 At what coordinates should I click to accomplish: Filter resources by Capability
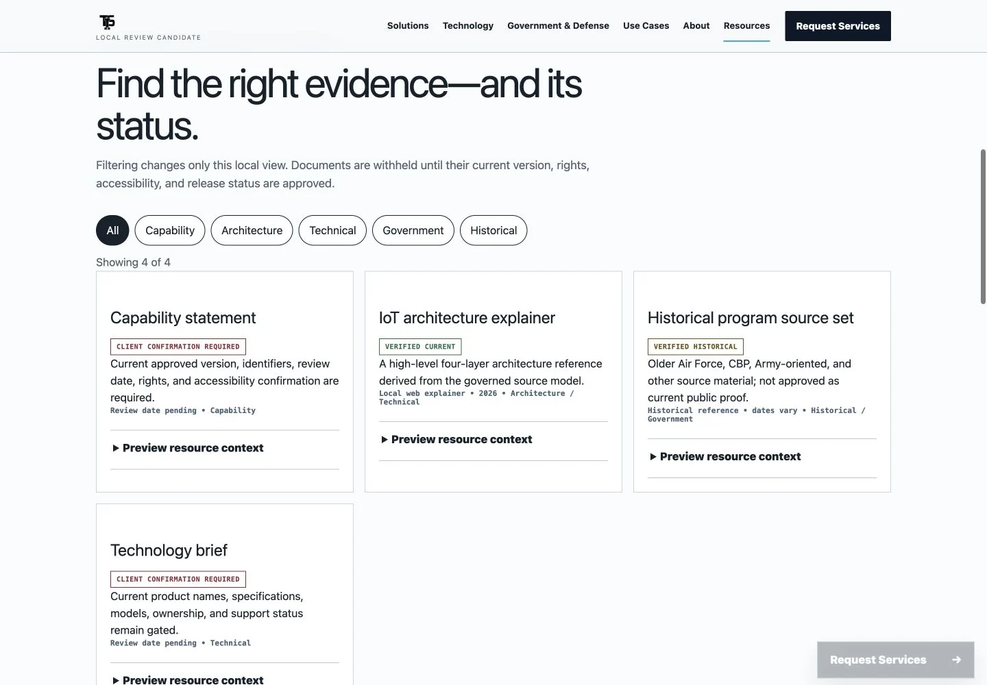[170, 230]
